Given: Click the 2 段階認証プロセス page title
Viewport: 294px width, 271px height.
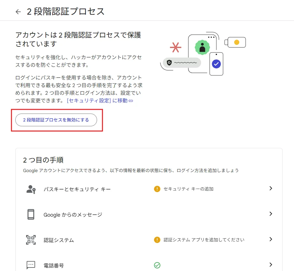Looking at the screenshot, I should [66, 12].
